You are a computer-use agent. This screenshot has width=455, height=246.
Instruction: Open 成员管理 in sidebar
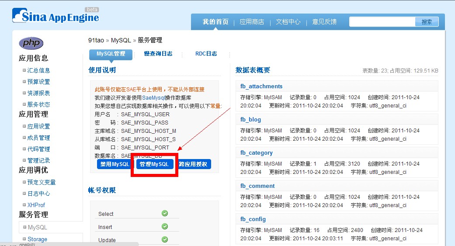(38, 138)
